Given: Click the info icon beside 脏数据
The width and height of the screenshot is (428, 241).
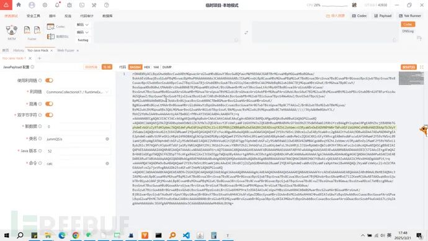Looking at the screenshot, I should tap(40, 126).
